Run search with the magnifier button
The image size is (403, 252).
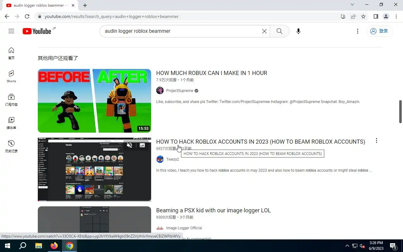[279, 31]
